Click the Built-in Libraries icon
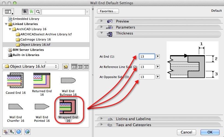 pos(10,55)
